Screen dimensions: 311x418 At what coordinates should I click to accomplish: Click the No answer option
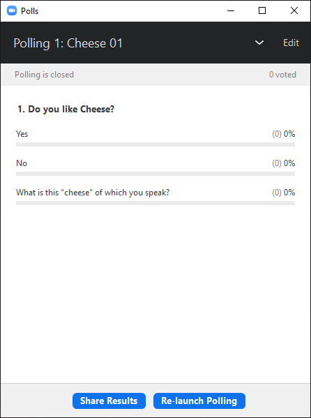pos(22,163)
